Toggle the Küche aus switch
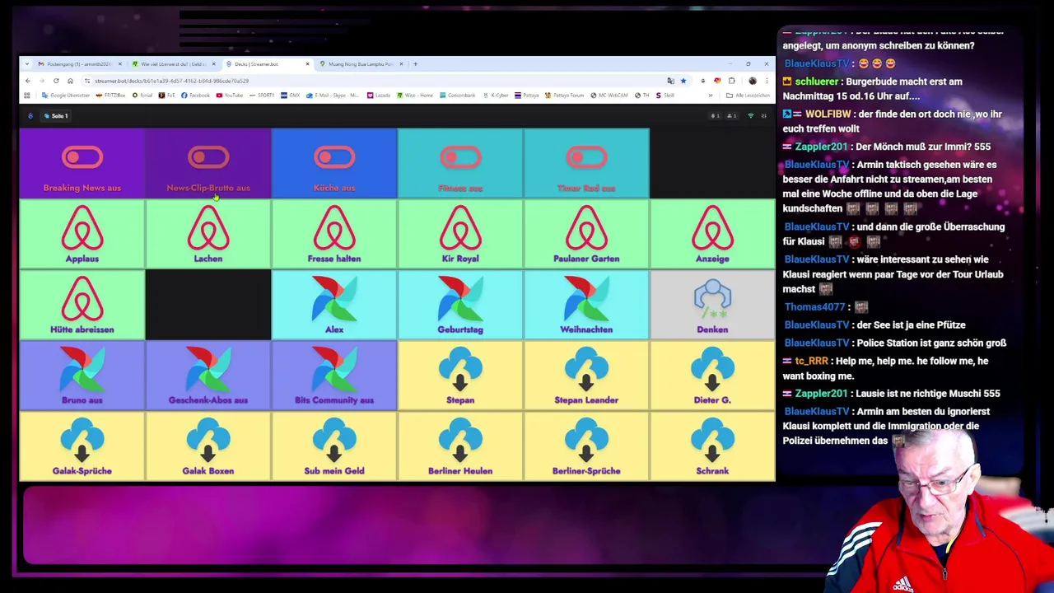The image size is (1054, 593). point(333,163)
